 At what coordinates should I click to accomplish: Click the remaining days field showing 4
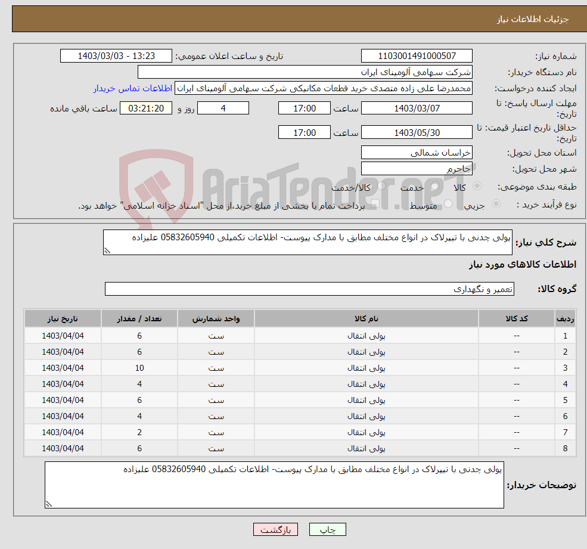pyautogui.click(x=223, y=108)
